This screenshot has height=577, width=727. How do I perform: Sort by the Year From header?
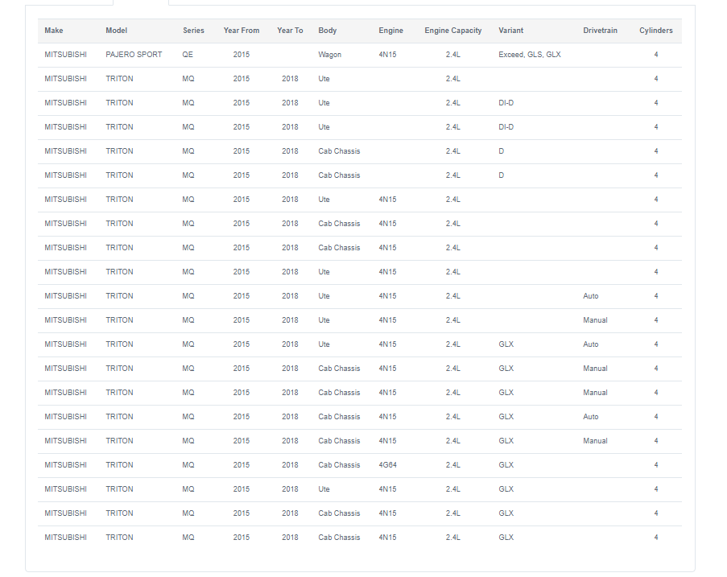pos(241,31)
